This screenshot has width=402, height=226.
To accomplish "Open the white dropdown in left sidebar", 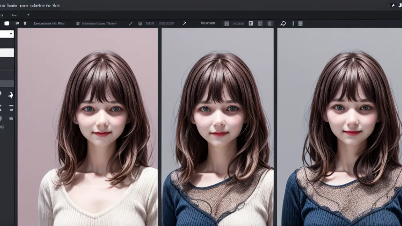I will [7, 34].
